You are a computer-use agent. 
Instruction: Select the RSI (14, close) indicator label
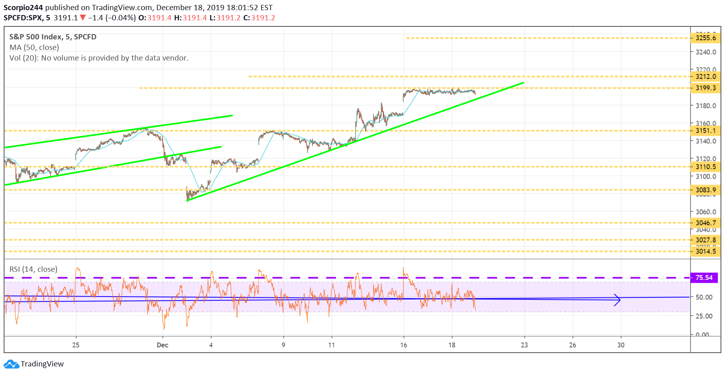coord(33,269)
